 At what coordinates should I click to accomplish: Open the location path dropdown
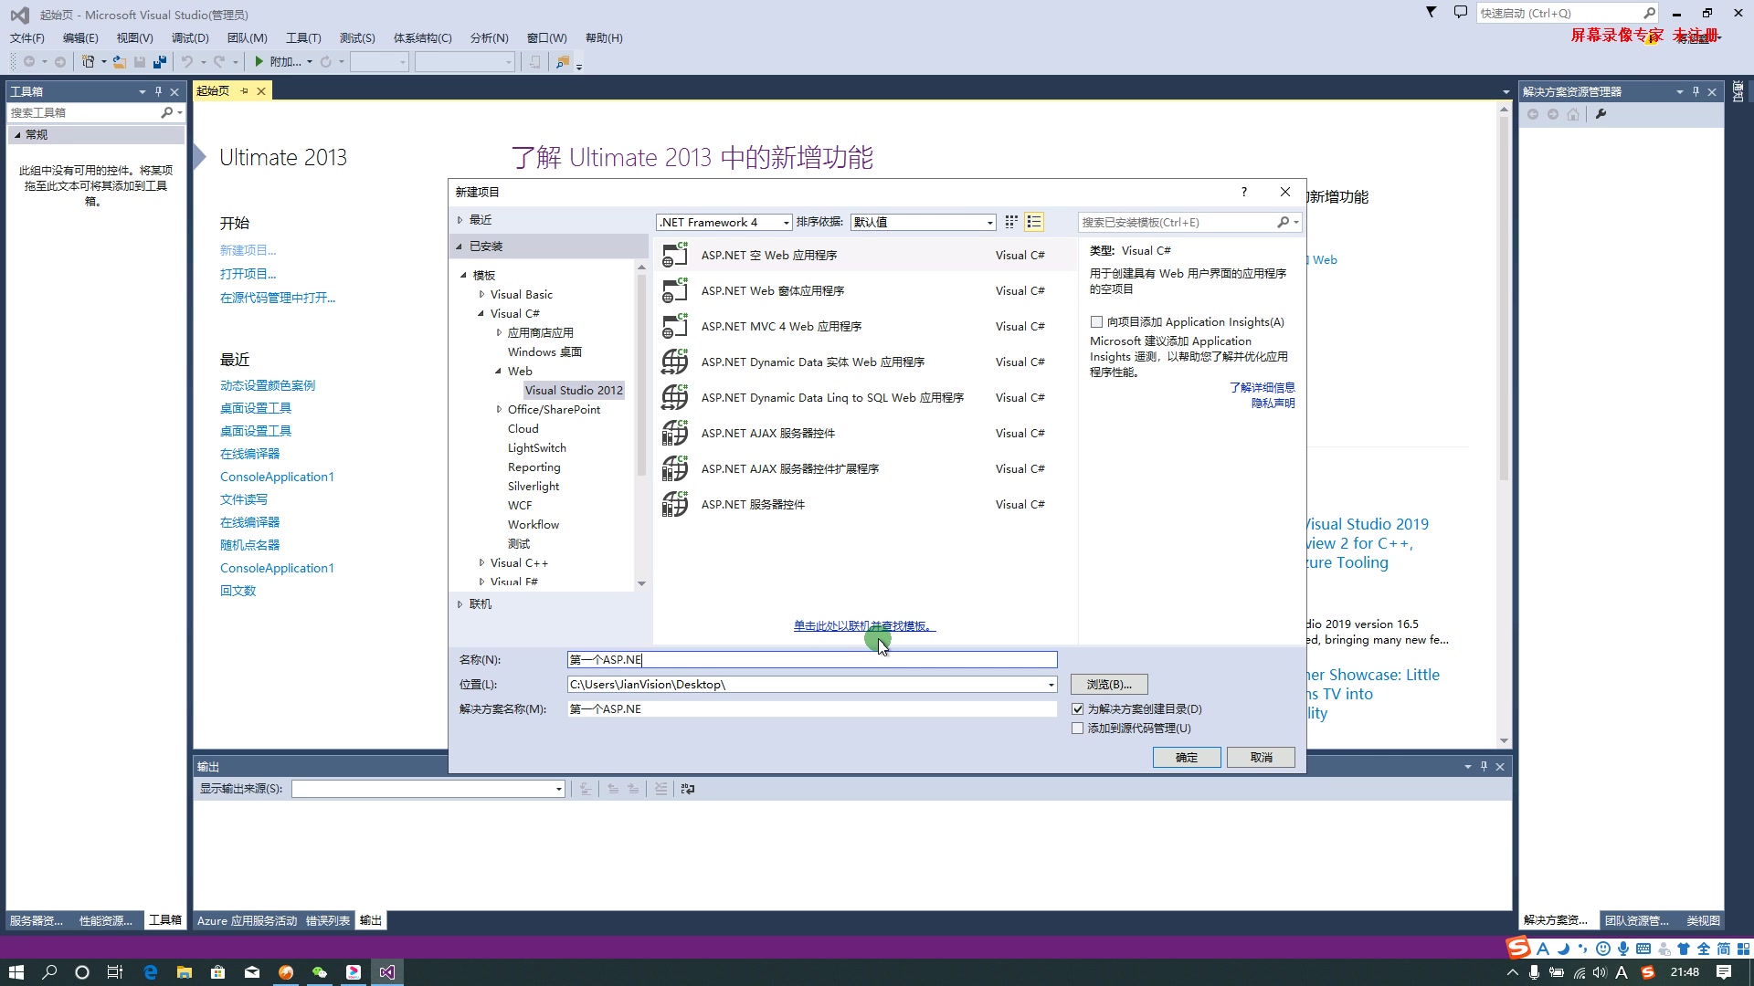[1051, 685]
